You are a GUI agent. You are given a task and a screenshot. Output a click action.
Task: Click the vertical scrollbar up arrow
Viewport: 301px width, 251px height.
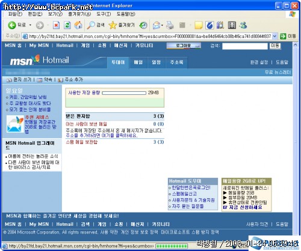pos(295,45)
